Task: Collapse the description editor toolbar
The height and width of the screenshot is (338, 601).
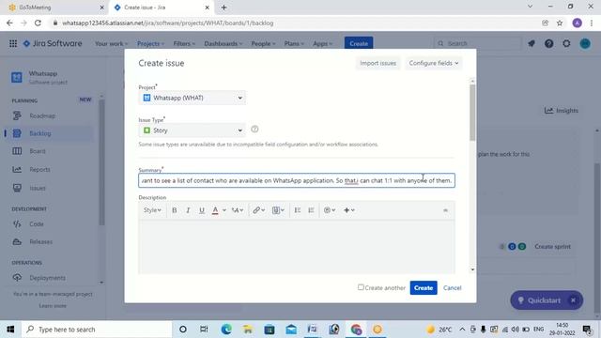Action: [445, 210]
